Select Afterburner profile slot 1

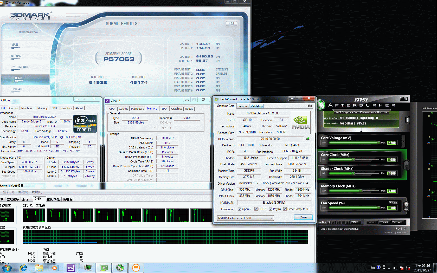pos(329,222)
